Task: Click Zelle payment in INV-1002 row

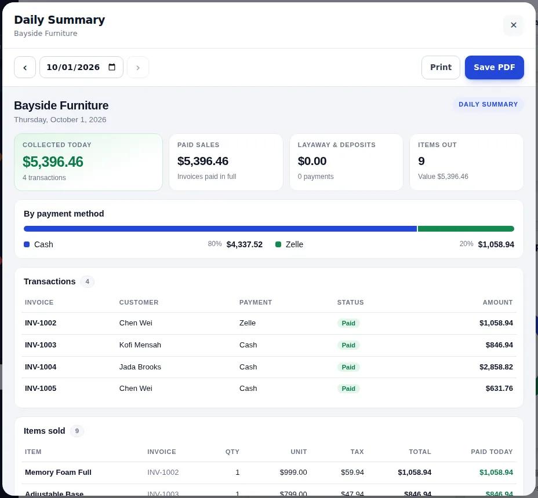Action: (x=248, y=323)
